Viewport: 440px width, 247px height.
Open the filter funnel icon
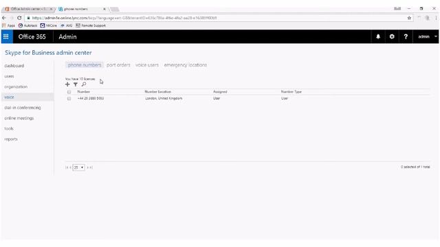click(76, 84)
